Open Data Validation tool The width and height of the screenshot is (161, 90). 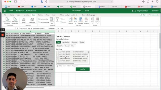pos(86,20)
